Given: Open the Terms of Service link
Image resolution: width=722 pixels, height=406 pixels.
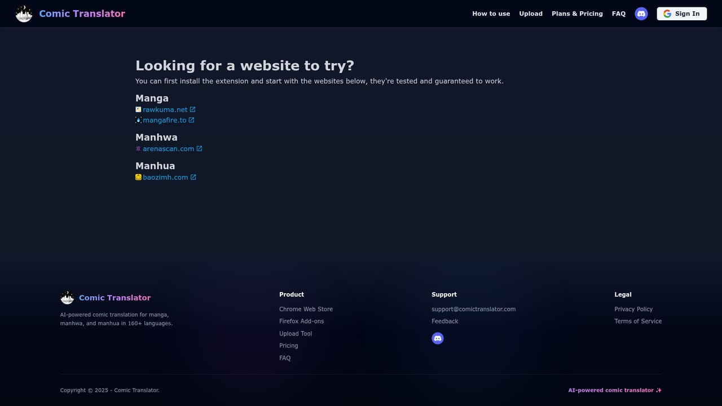Looking at the screenshot, I should (x=638, y=321).
